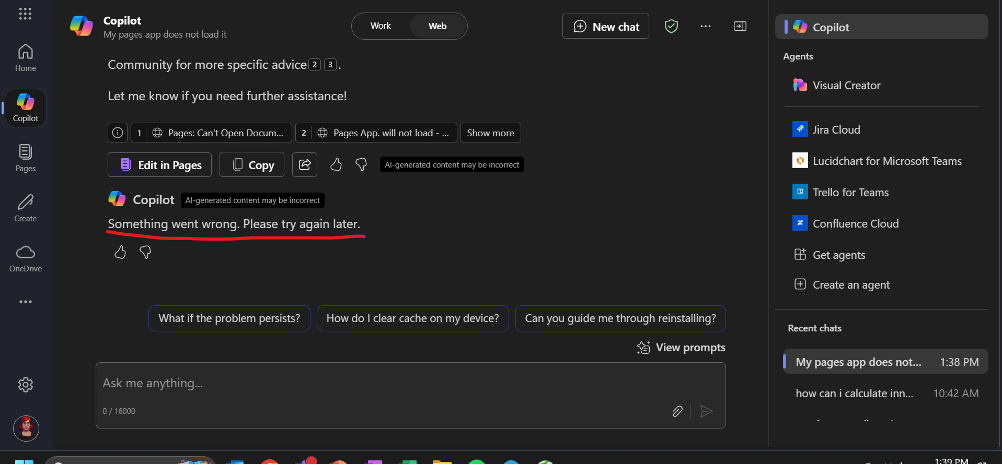The width and height of the screenshot is (1002, 464).
Task: Start a New chat
Action: (606, 26)
